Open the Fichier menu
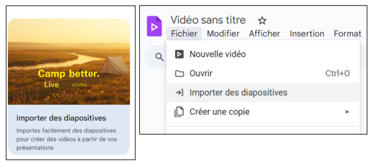 tap(184, 33)
